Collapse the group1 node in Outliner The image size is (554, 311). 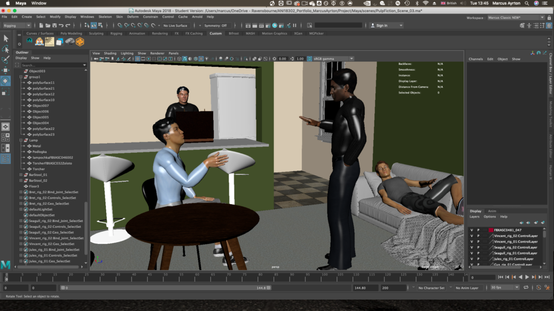21,77
